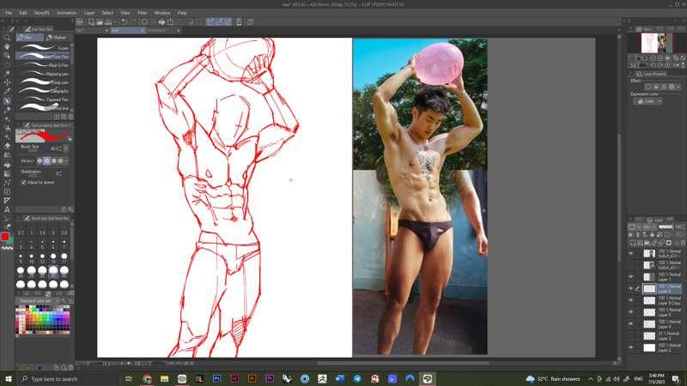Select the Fill paint bucket tool
Viewport: 687px width, 386px height.
pyautogui.click(x=7, y=165)
